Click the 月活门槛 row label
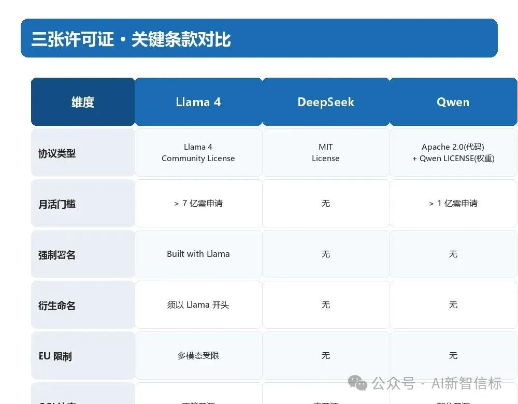The image size is (518, 404). 83,204
